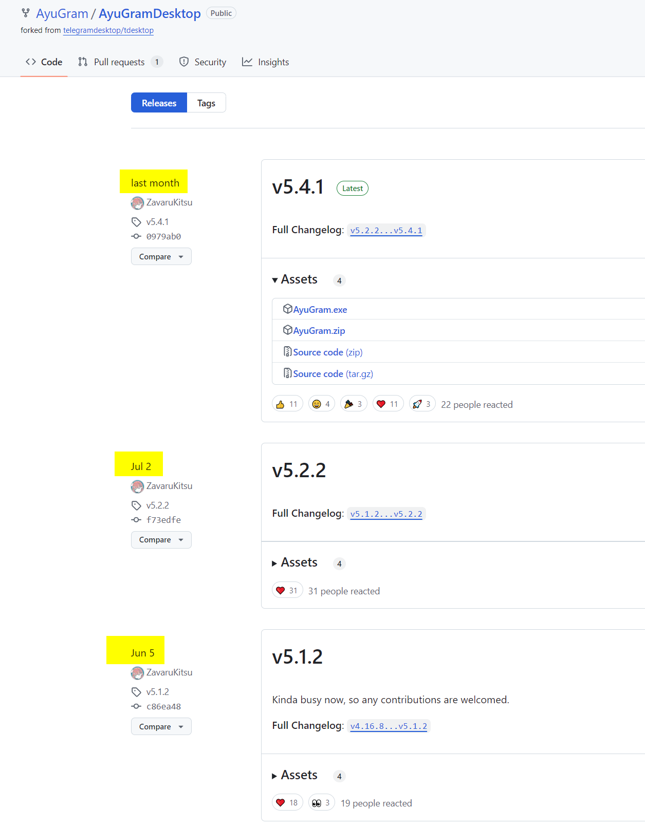Click the commit icon beside c86ea48
The width and height of the screenshot is (645, 827).
tap(136, 706)
